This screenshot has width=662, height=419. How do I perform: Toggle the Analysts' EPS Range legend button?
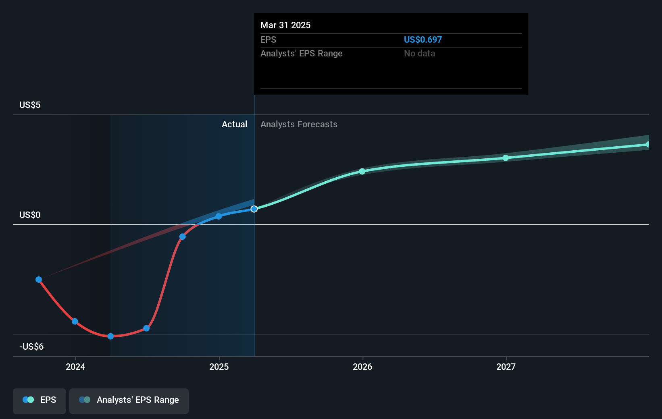pos(129,401)
